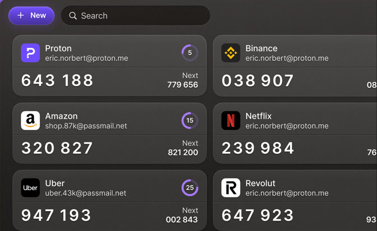Click the Proton app icon
Viewport: 377px width, 231px height.
pyautogui.click(x=30, y=53)
